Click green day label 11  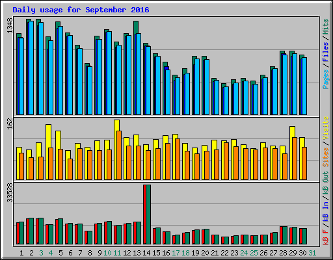point(117,253)
